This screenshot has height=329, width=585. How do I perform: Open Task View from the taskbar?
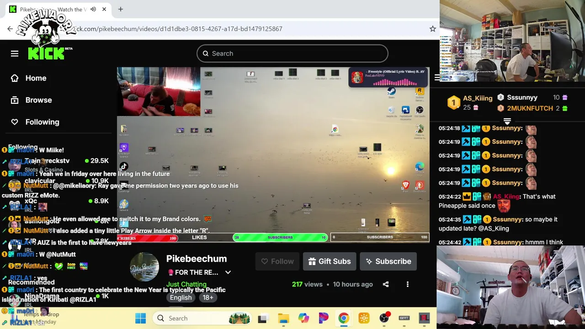(x=262, y=318)
